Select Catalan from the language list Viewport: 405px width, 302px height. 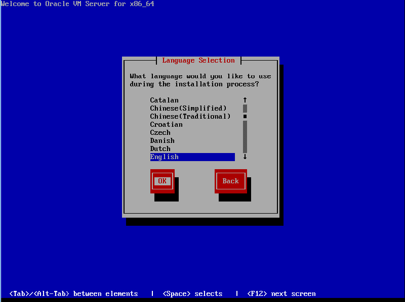[x=164, y=100]
